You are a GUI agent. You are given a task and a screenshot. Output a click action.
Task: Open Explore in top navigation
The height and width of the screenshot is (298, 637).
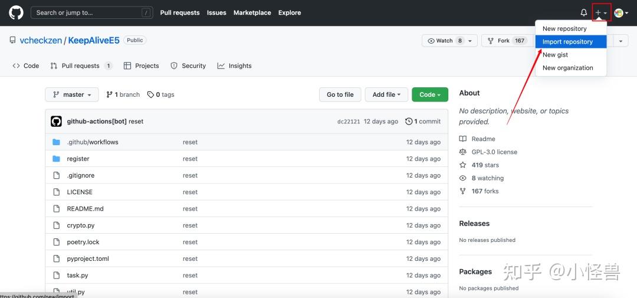(290, 12)
